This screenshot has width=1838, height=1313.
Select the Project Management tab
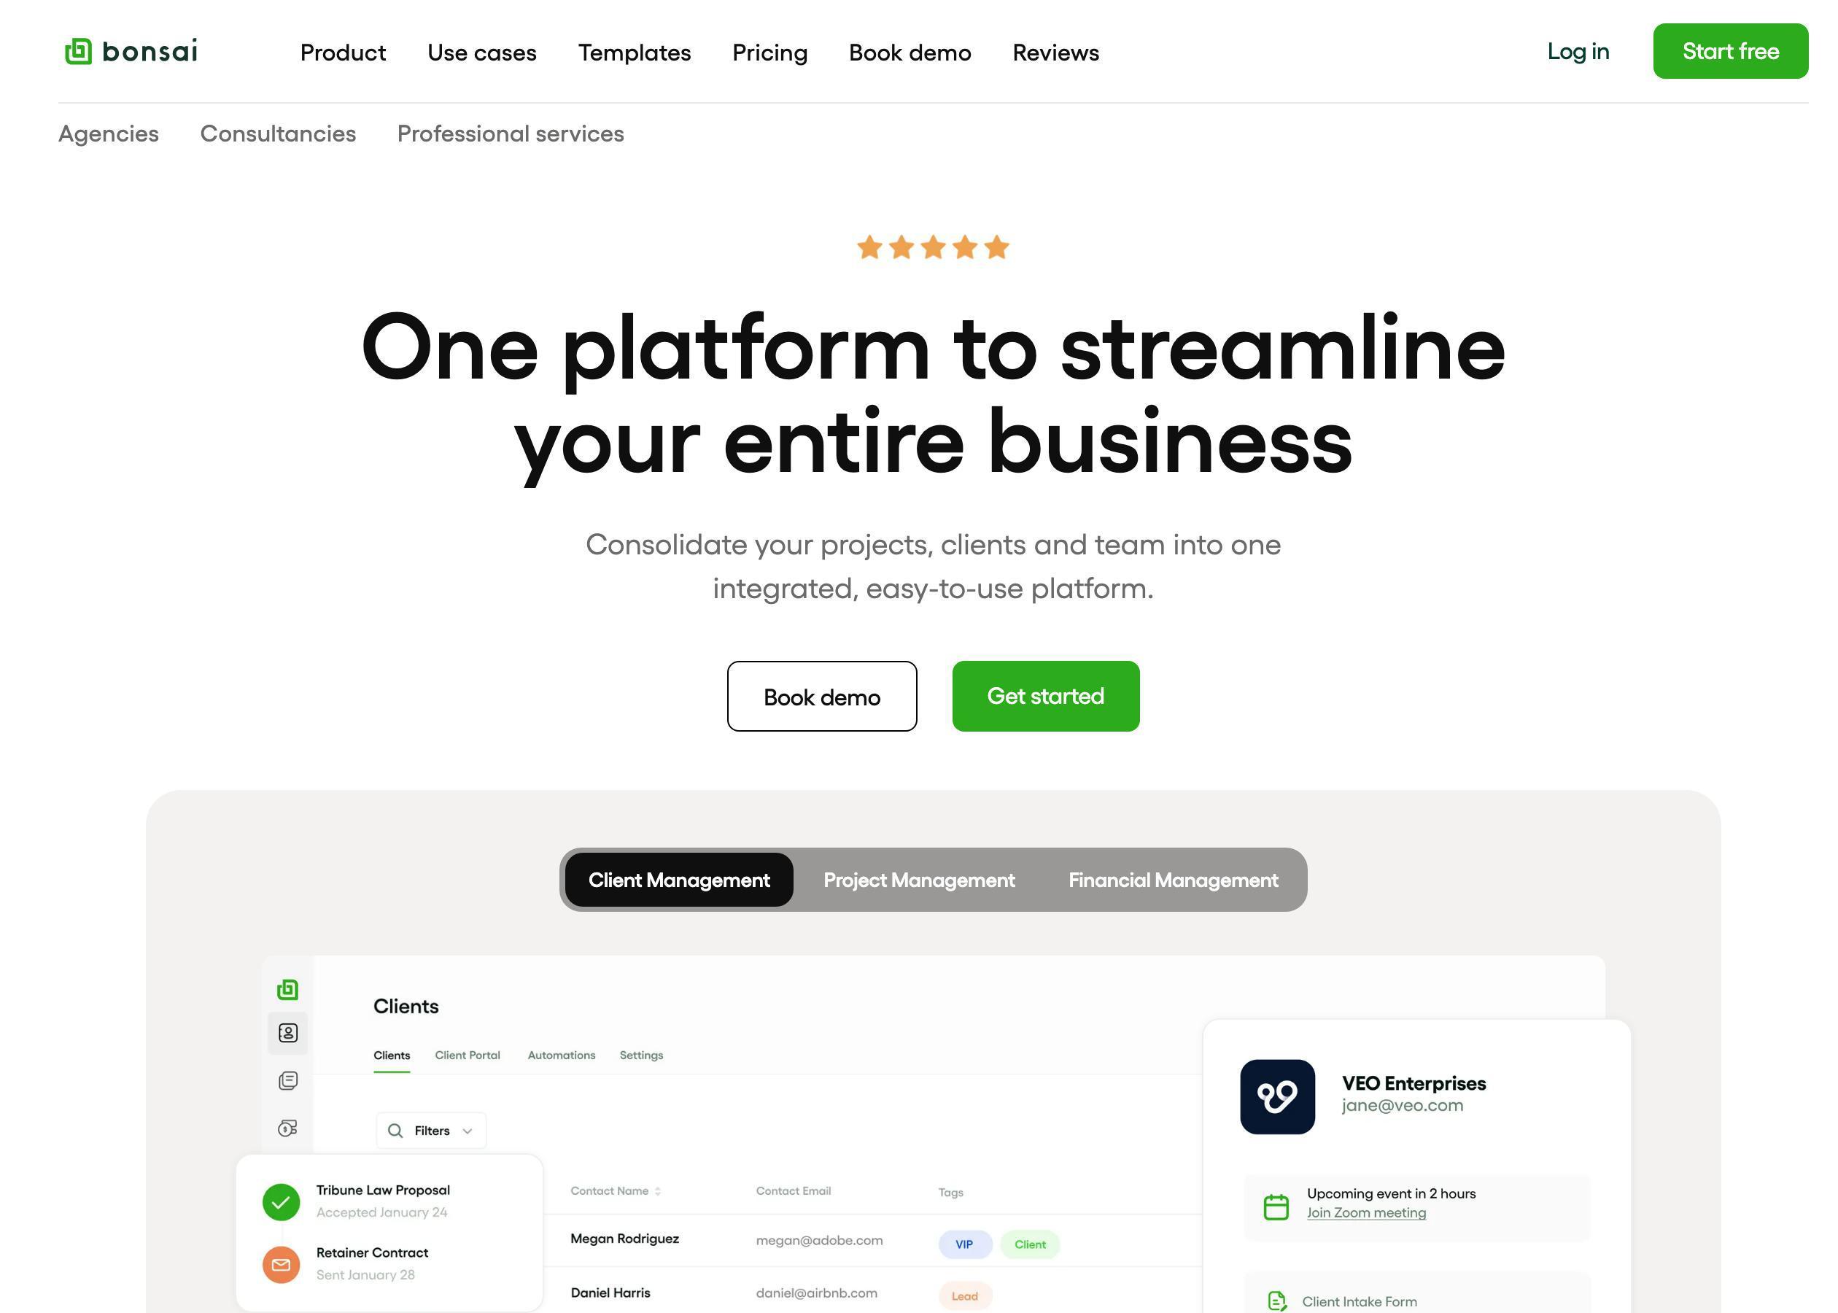tap(919, 880)
